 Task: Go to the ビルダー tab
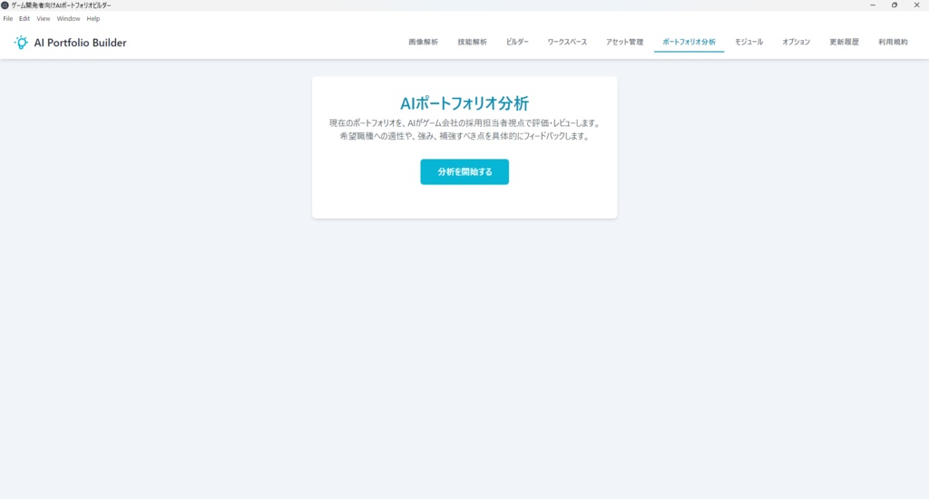point(517,42)
